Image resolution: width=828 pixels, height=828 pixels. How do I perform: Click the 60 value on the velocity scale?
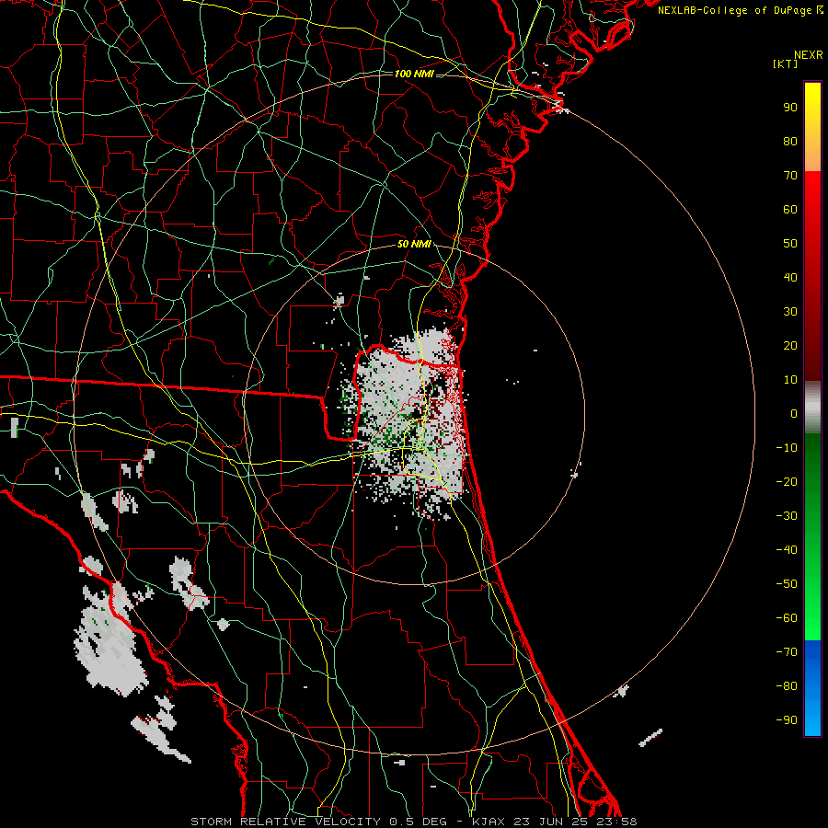point(790,209)
